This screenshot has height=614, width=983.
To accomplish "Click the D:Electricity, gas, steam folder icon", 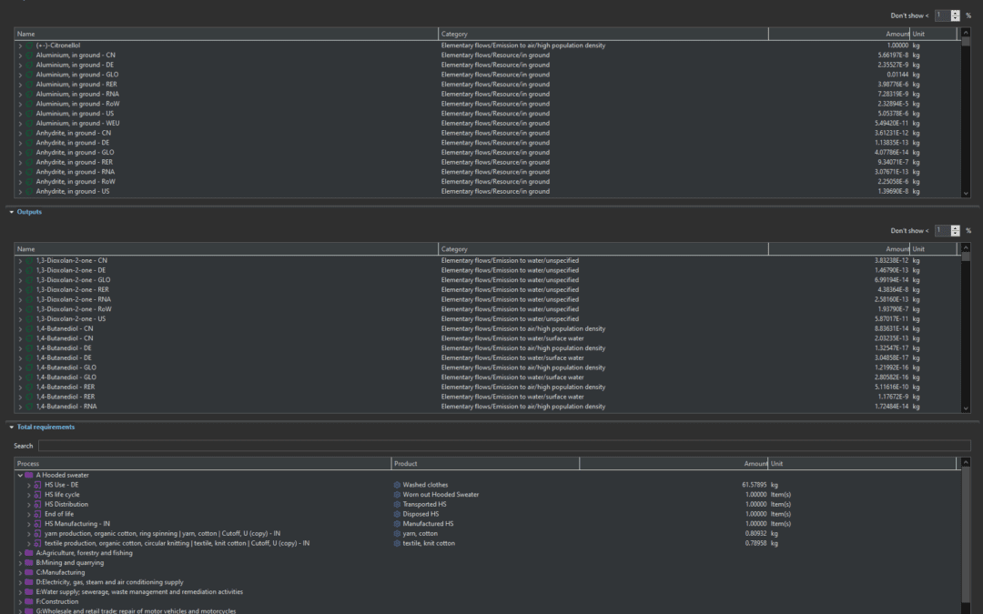I will click(x=29, y=582).
